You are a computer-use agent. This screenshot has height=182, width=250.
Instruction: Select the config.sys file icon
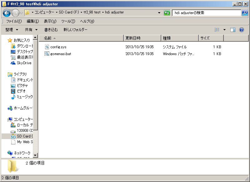click(x=47, y=47)
